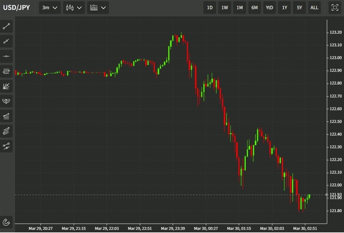The image size is (344, 233).
Task: Click the Mar 29, 22:03 time label
Action: [x=107, y=228]
